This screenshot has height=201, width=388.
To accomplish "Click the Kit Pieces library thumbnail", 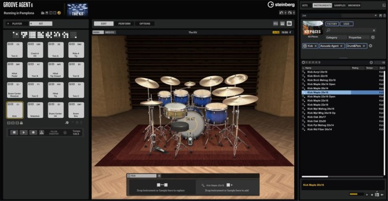I will coord(313,28).
